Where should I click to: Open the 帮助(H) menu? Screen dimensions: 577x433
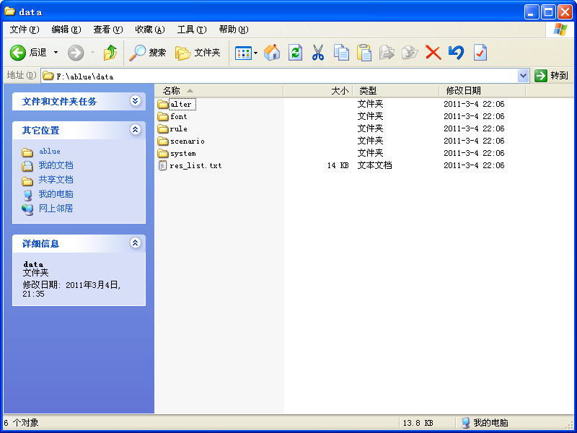(x=233, y=30)
